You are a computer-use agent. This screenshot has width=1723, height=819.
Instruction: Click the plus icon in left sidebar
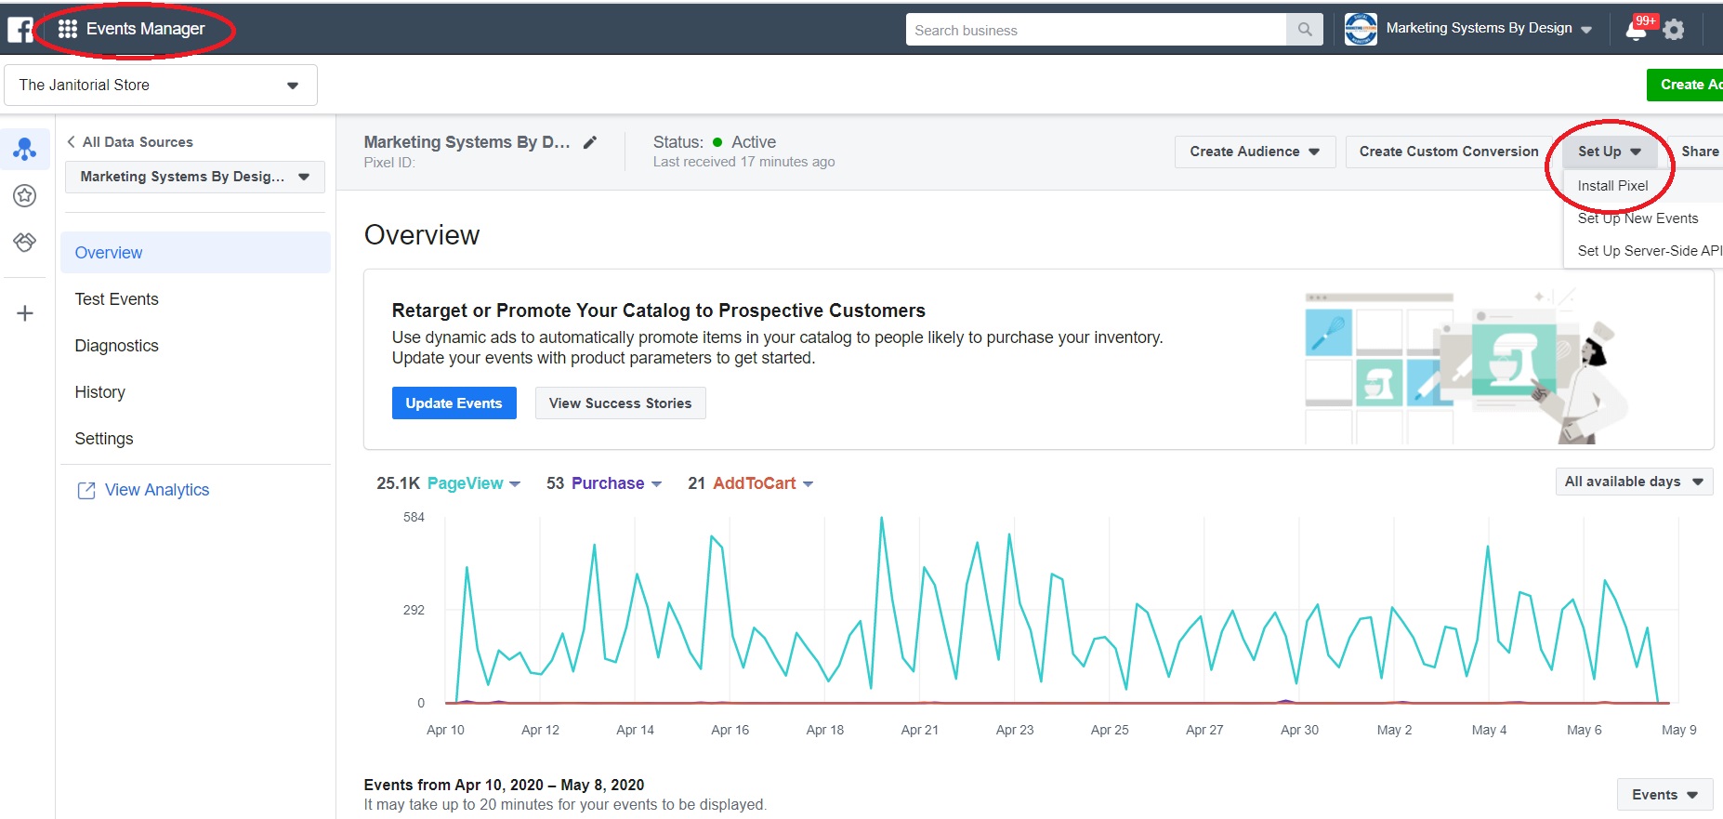[25, 313]
